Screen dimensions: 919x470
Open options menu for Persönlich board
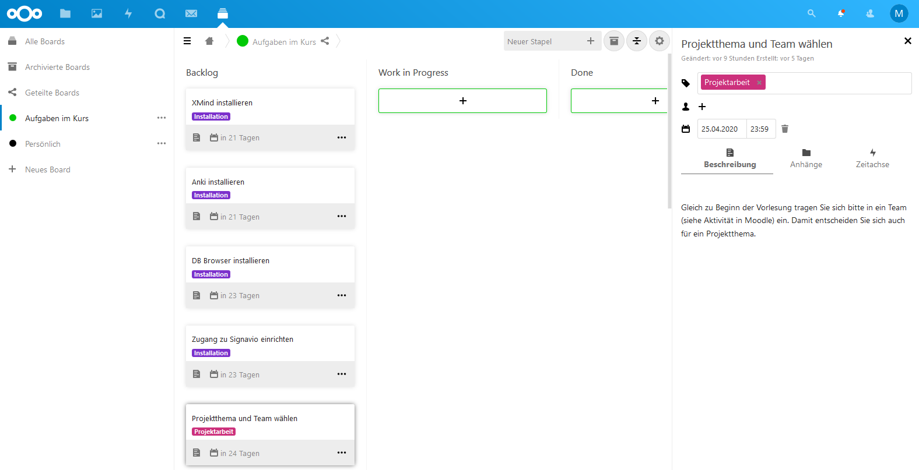[162, 144]
